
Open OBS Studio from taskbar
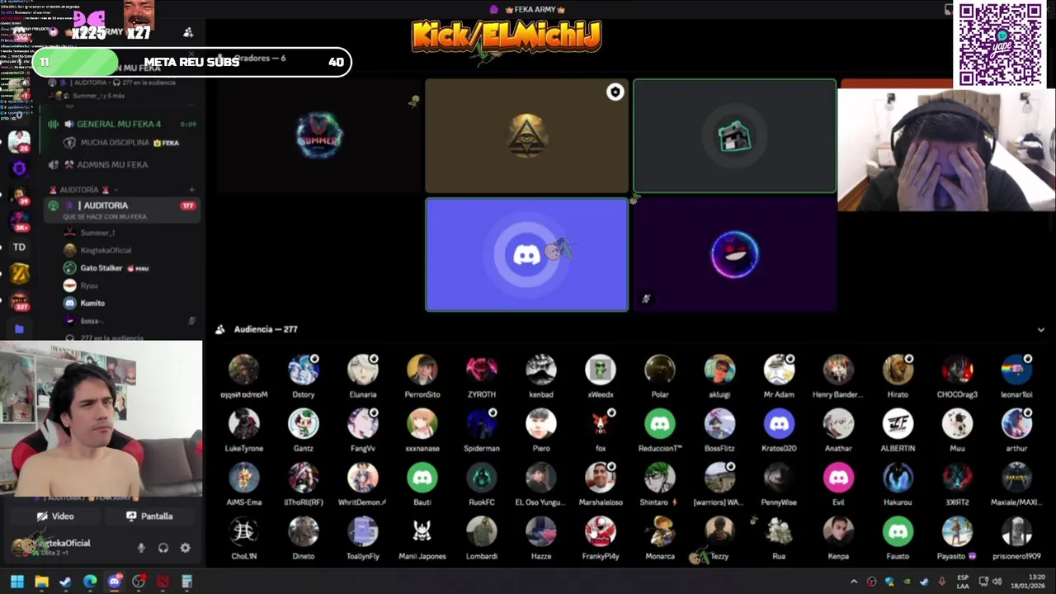tap(139, 582)
